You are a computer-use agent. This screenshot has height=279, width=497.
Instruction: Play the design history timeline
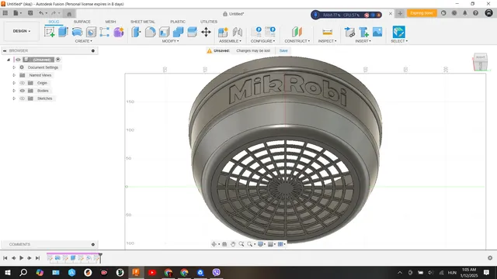22,258
